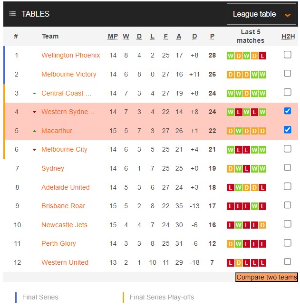Open the Perth Glory team link
300x308 pixels.
(58, 243)
